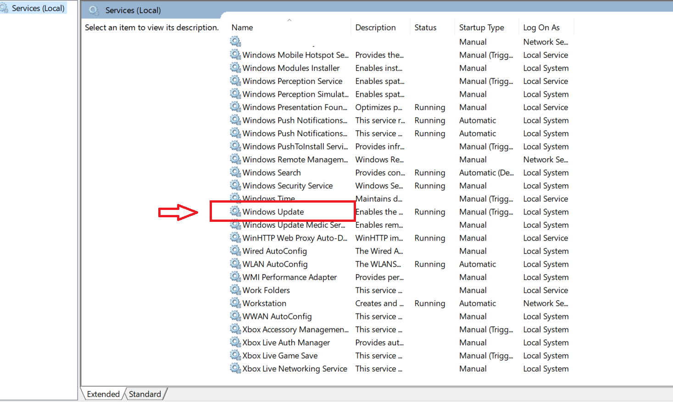Click Network Se... log on of Workstation

coord(545,303)
